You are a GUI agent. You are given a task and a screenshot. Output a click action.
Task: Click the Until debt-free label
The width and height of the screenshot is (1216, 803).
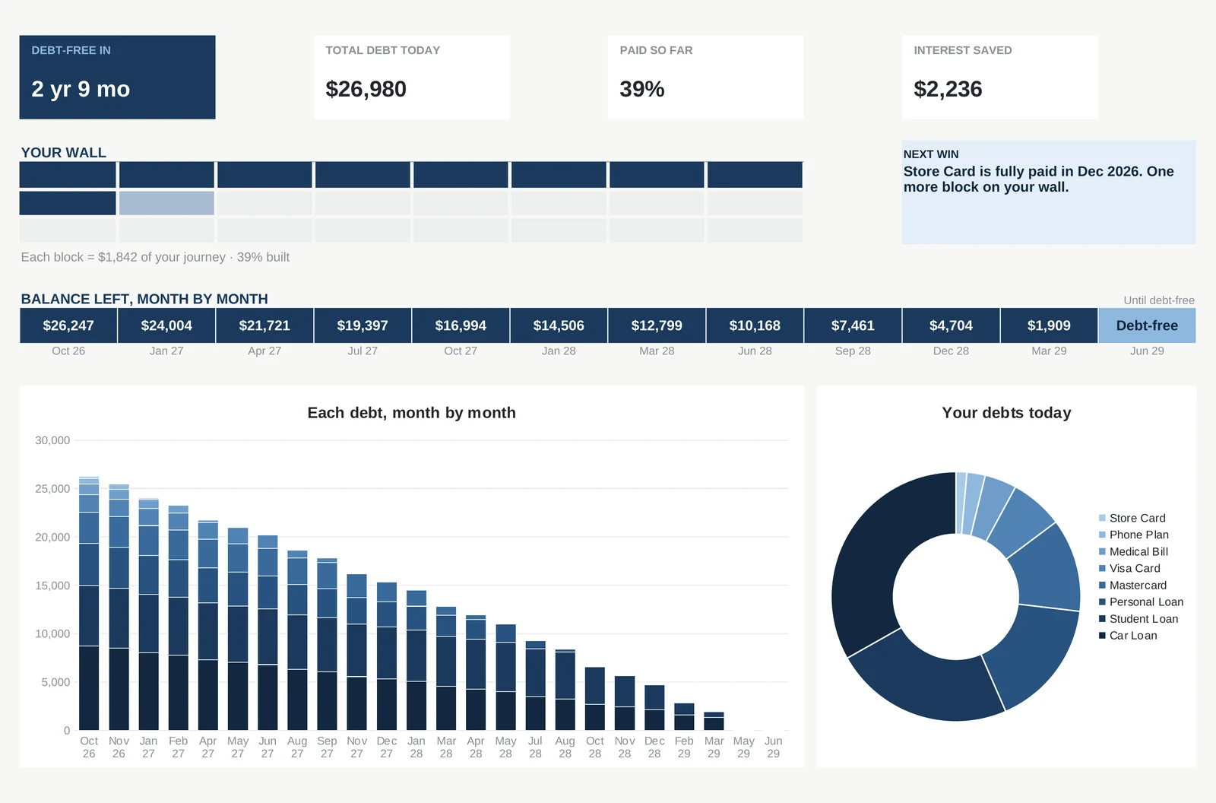coord(1159,300)
